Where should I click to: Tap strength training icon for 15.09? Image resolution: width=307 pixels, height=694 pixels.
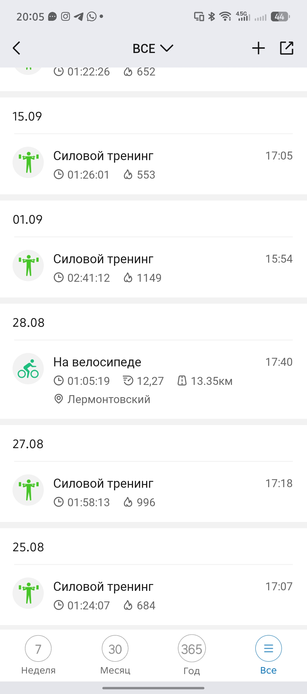click(x=28, y=162)
